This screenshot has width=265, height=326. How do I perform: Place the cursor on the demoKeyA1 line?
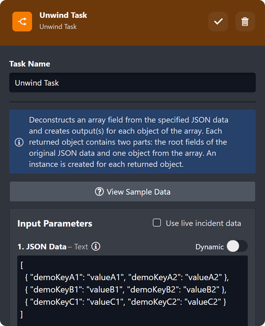126,277
